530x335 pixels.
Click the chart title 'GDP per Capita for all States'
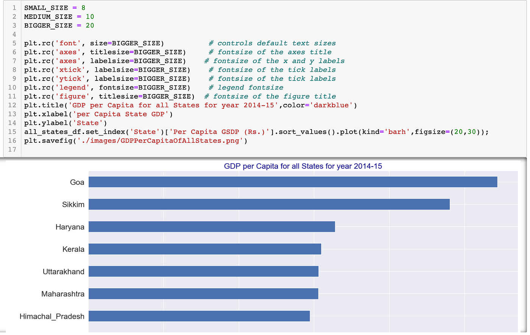302,166
